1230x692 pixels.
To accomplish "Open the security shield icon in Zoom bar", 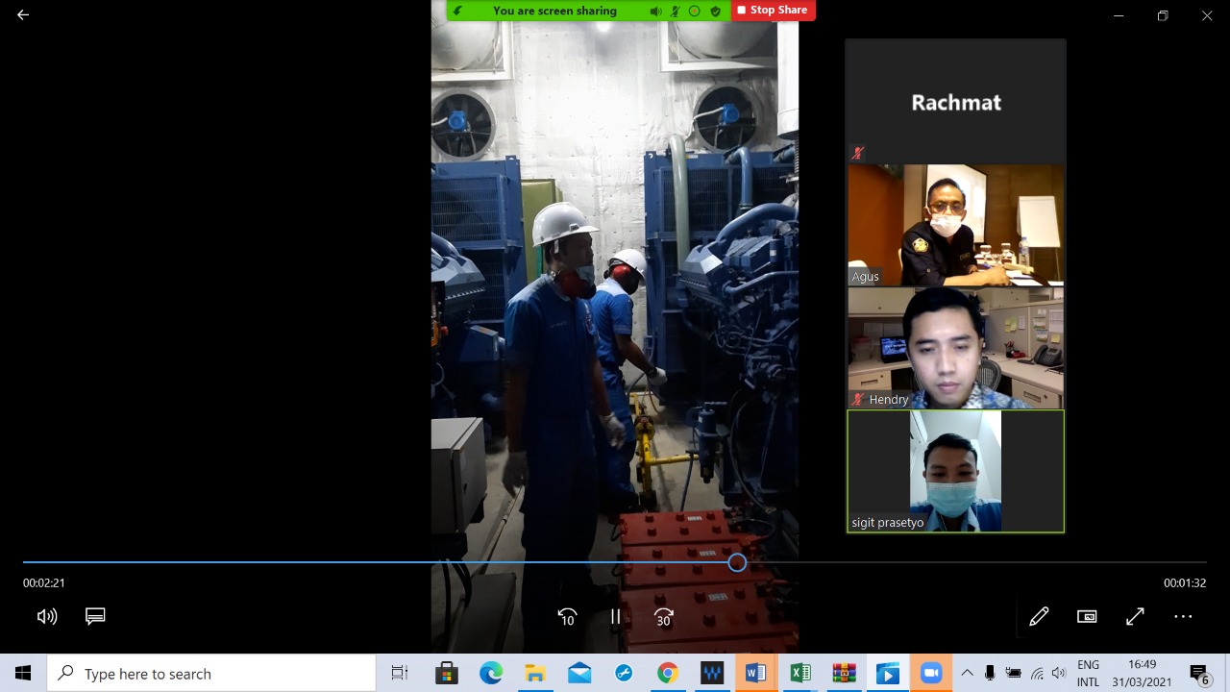I will point(715,11).
